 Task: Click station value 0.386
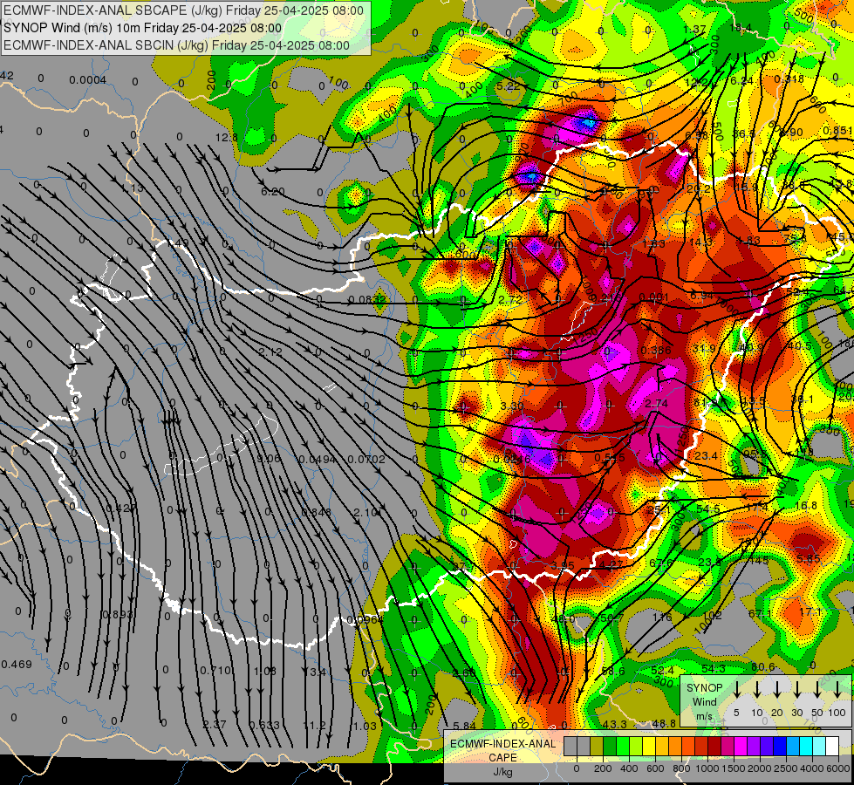[x=656, y=350]
